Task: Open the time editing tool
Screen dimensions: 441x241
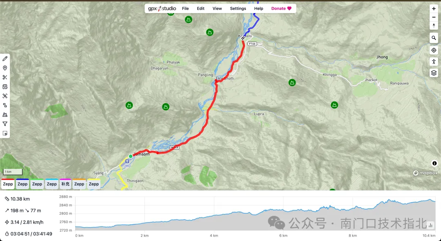Action: (x=5, y=86)
